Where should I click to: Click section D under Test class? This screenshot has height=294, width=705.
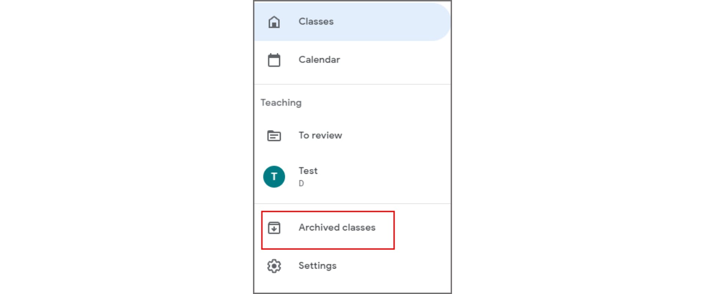tap(301, 183)
